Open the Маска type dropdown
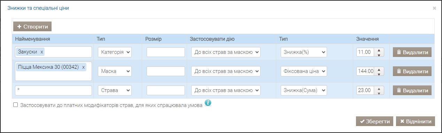 coord(115,71)
